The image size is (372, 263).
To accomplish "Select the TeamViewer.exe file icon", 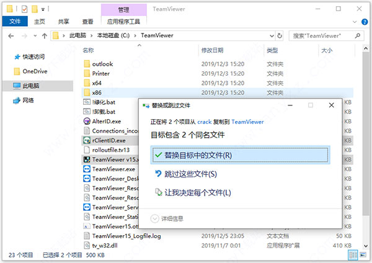I will pyautogui.click(x=87, y=169).
